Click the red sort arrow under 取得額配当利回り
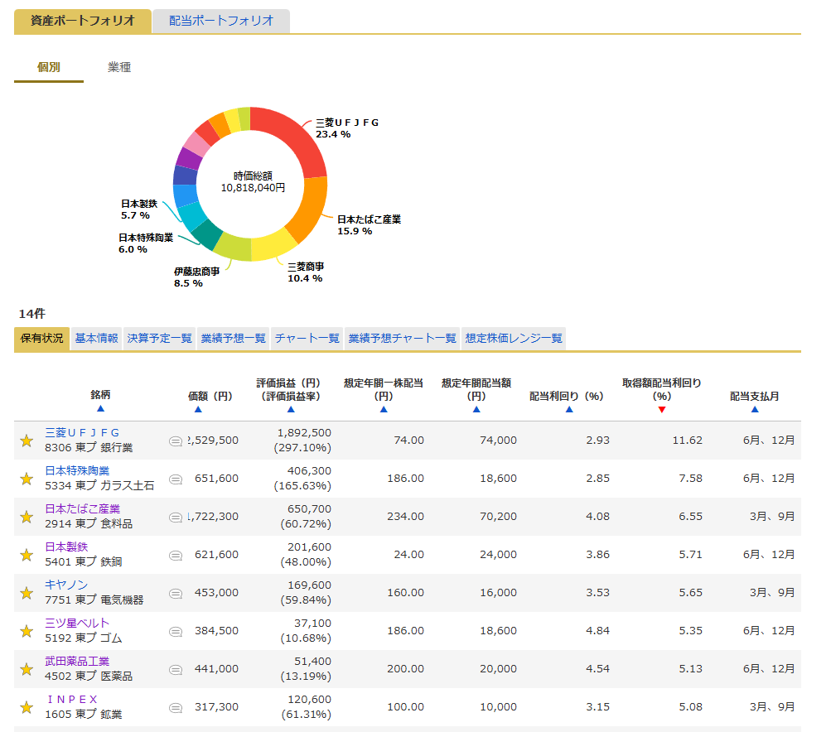 click(x=661, y=409)
